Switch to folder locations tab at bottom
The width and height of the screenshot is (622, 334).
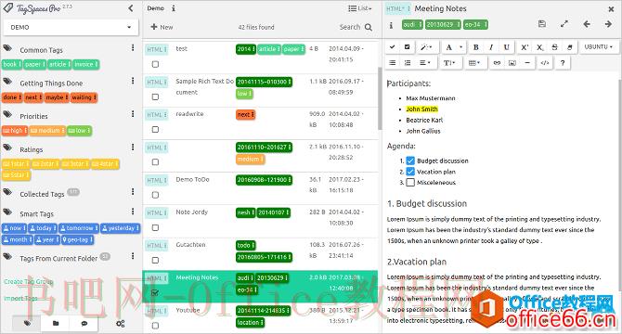pyautogui.click(x=56, y=323)
